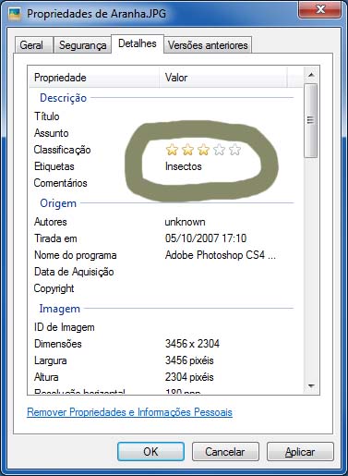This screenshot has width=348, height=476.
Task: Open the Segurança tab
Action: point(82,45)
